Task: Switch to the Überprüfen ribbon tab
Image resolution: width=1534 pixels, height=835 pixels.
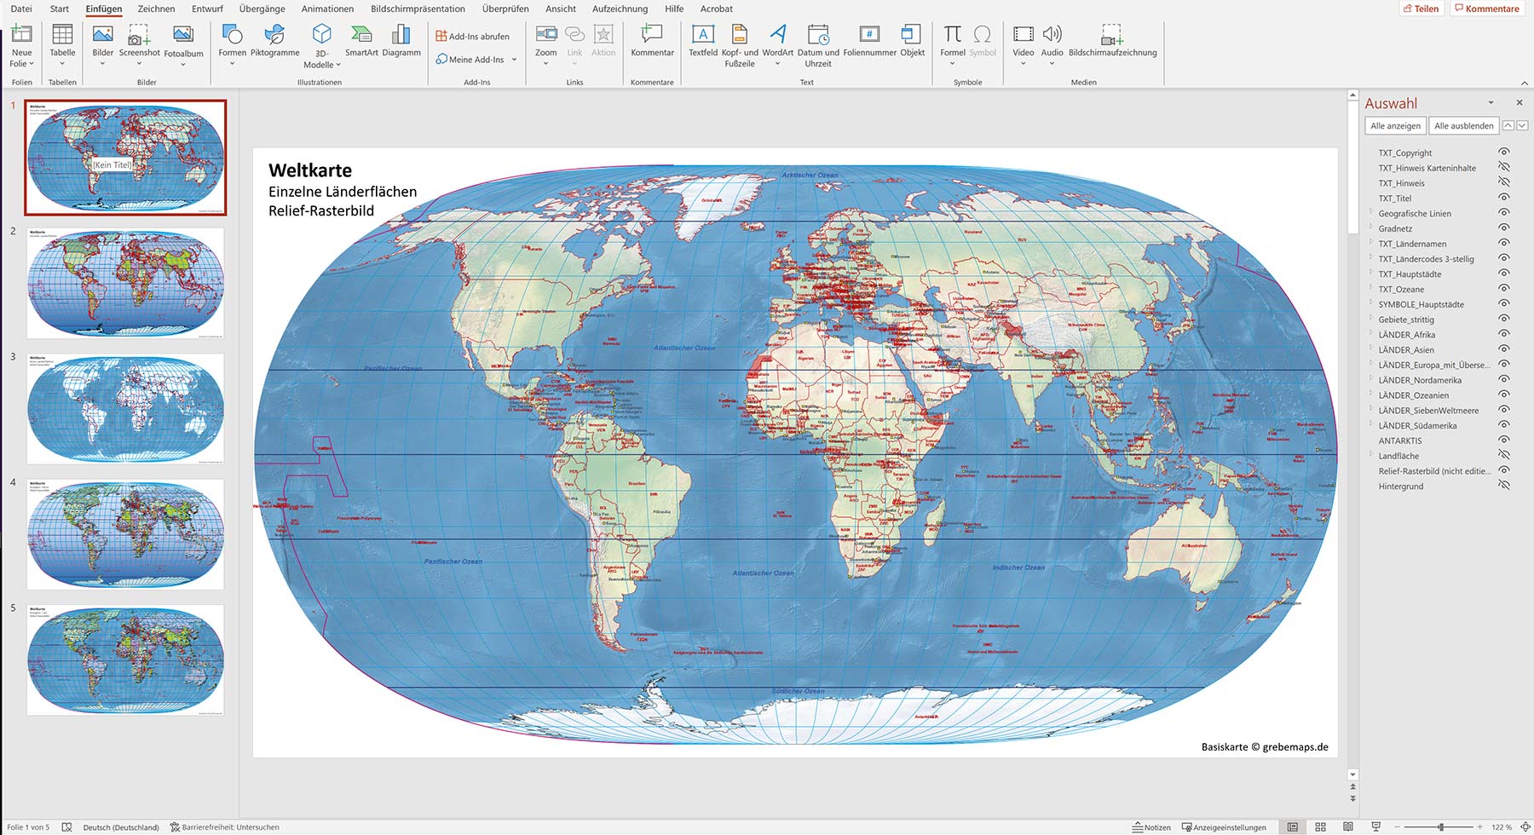Action: click(507, 9)
